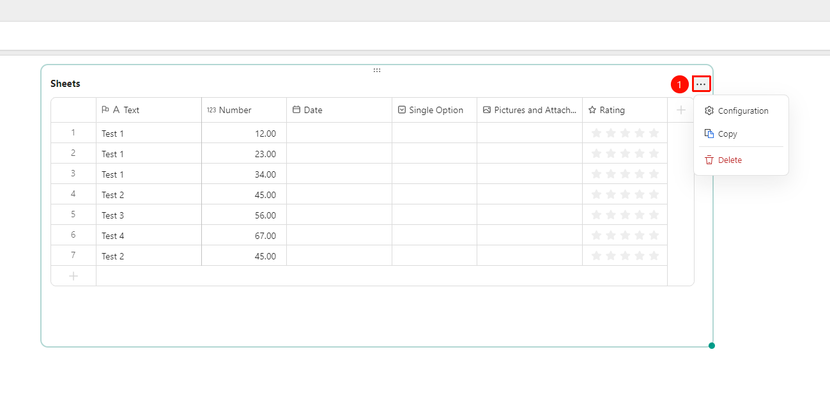Grab the drag handle above the Sheets block
Viewport: 830px width, 407px height.
[x=377, y=70]
